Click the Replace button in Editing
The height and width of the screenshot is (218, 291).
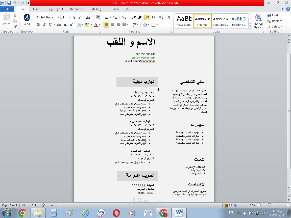coord(275,21)
